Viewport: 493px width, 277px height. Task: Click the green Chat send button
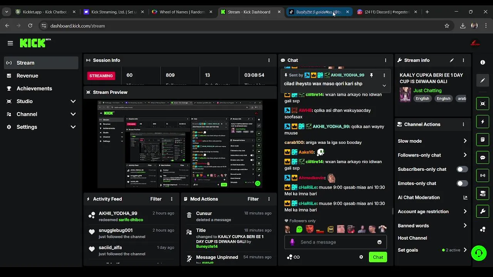378,257
